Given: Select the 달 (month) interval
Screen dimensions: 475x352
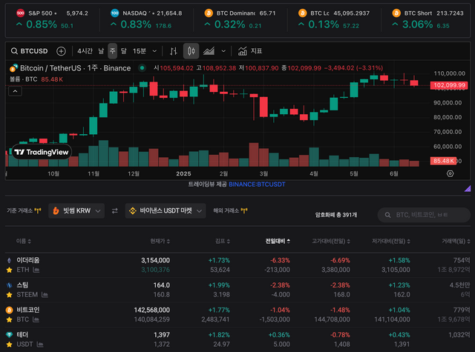Looking at the screenshot, I should click(x=124, y=51).
